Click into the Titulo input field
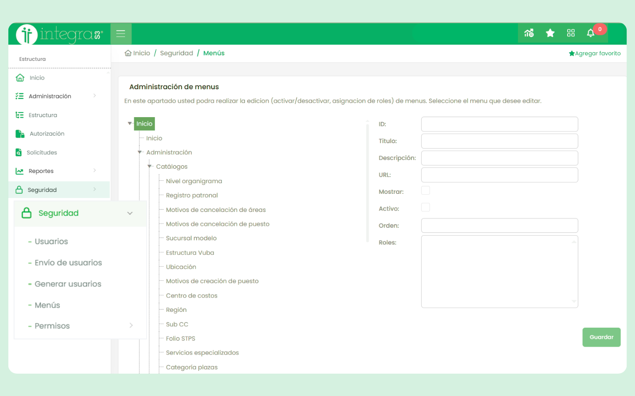The width and height of the screenshot is (635, 396). (x=499, y=141)
